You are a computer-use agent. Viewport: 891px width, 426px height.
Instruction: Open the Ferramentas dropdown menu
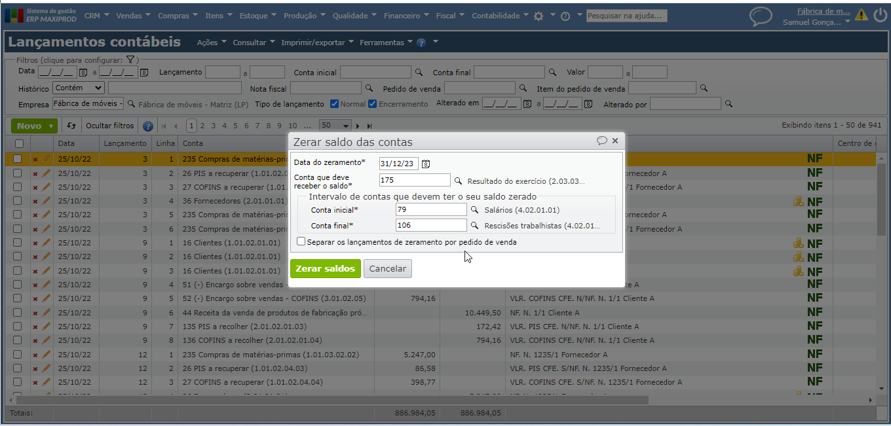387,43
